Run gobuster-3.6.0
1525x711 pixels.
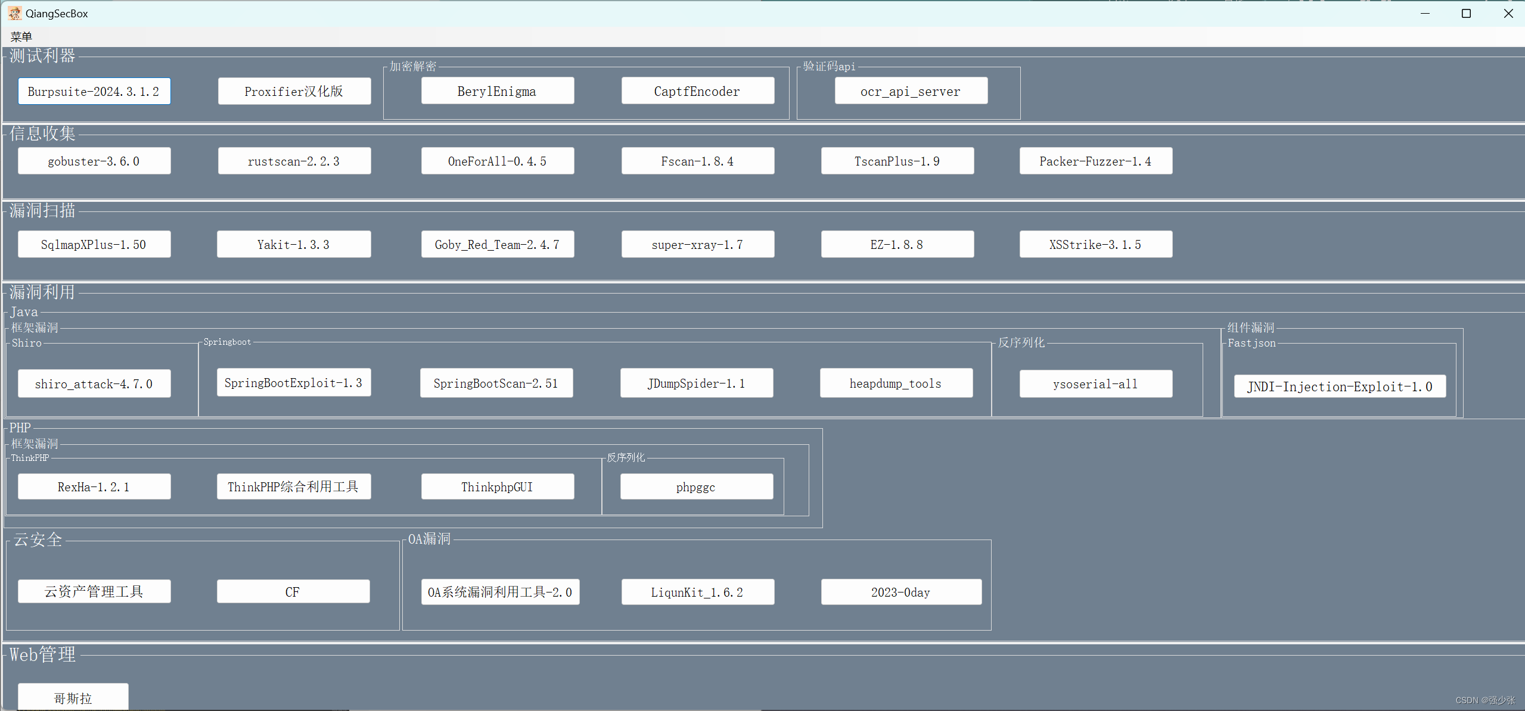click(94, 161)
